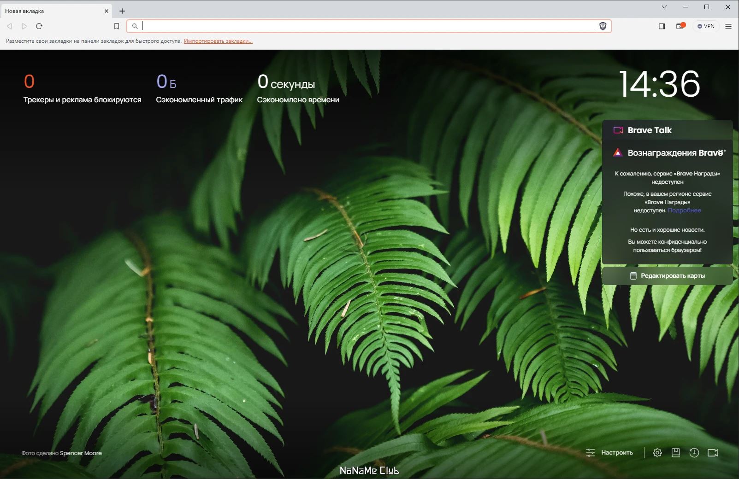The width and height of the screenshot is (739, 479).
Task: Click Сэкономлено времени stat
Action: point(298,88)
